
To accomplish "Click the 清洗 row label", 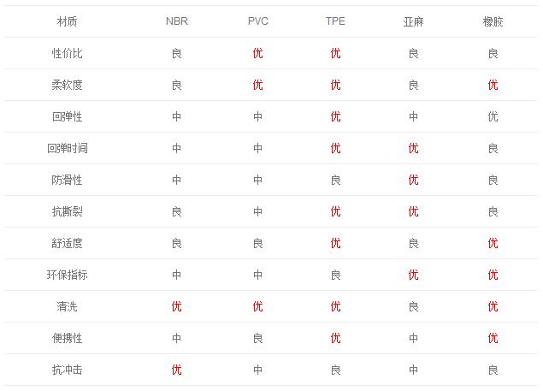I will click(67, 306).
